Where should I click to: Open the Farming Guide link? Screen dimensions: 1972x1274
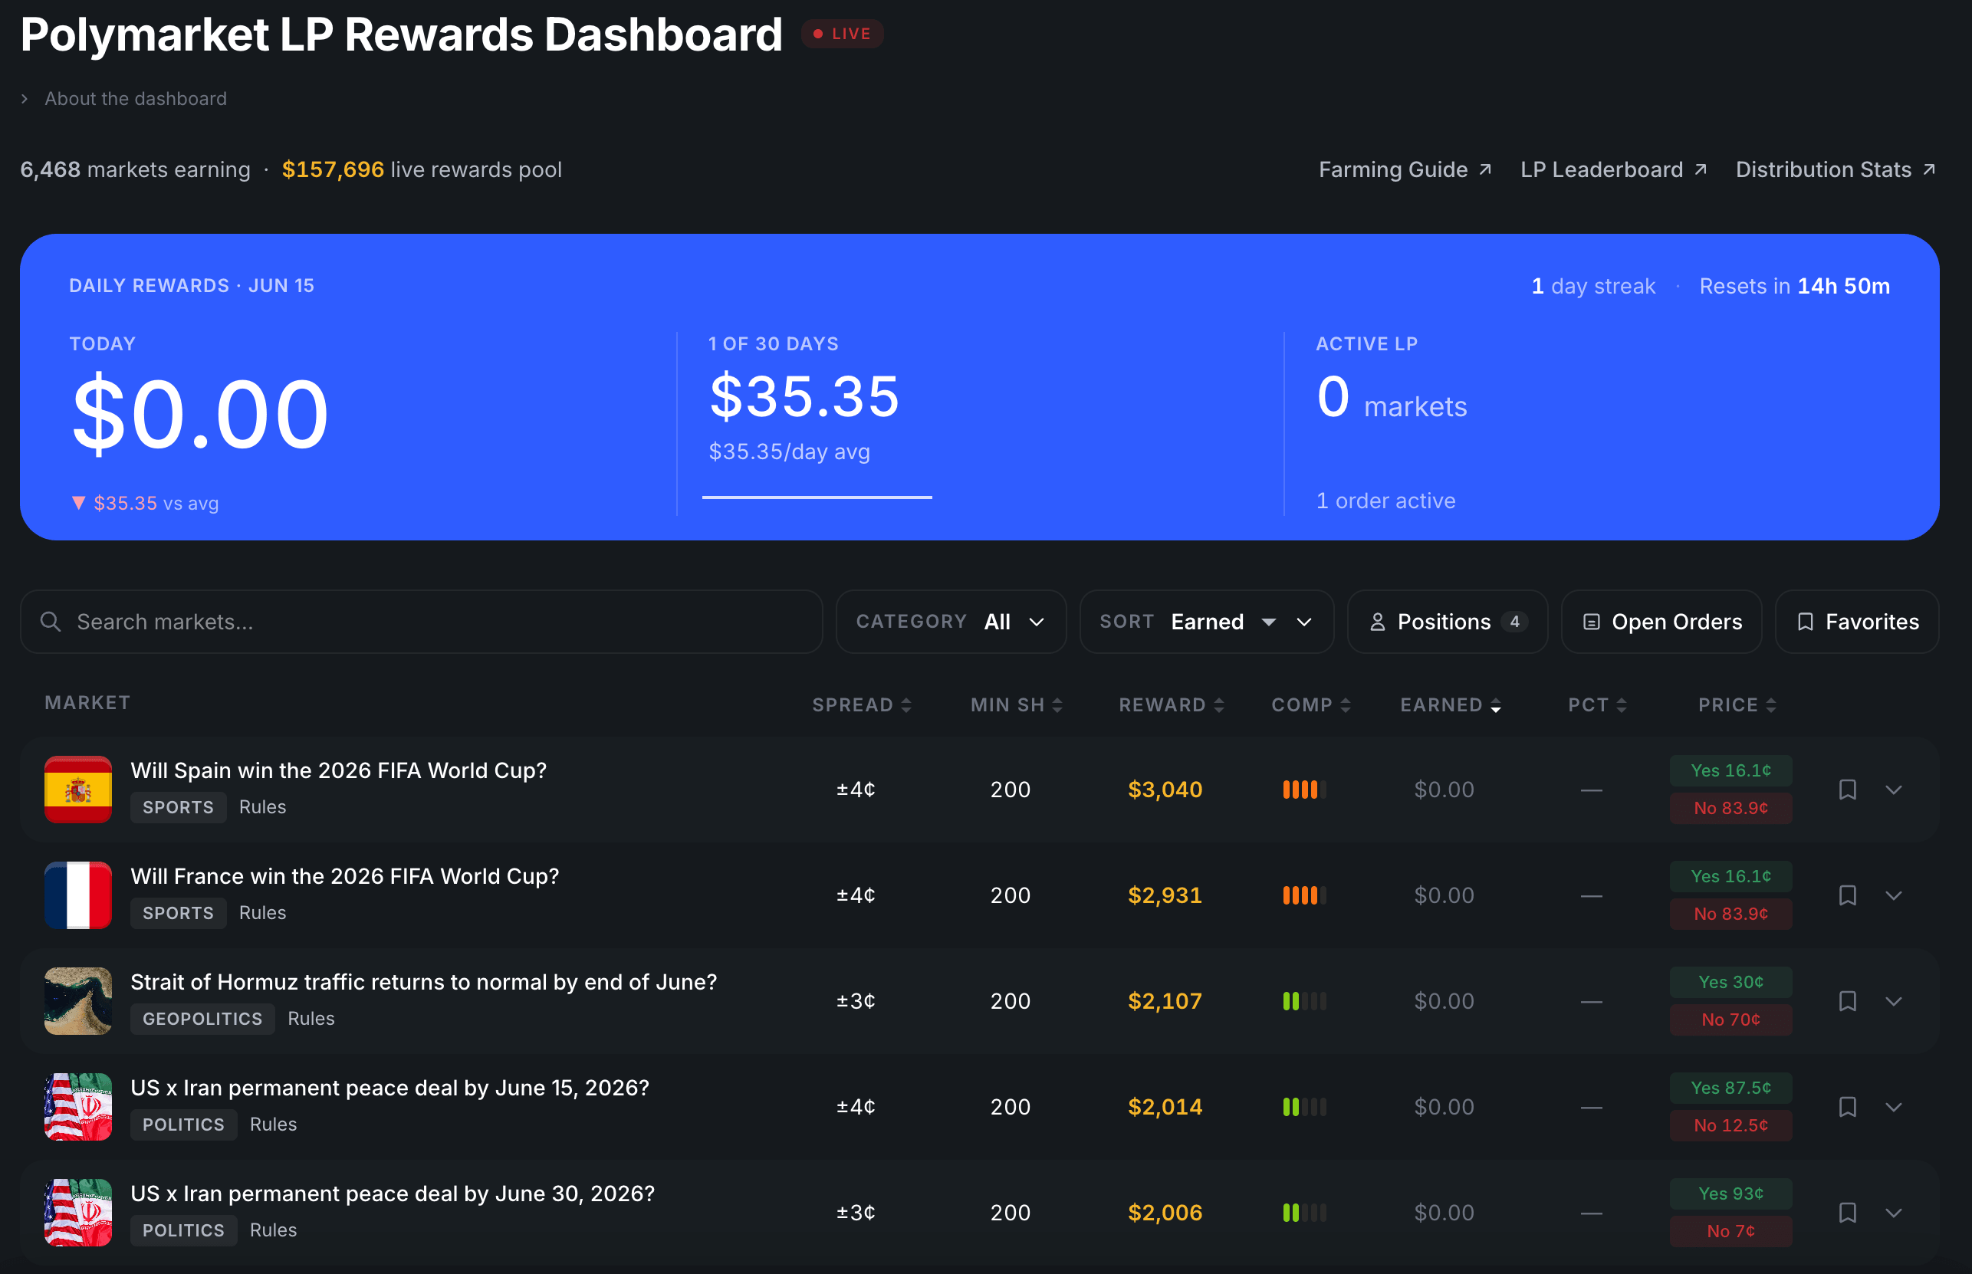[1405, 169]
